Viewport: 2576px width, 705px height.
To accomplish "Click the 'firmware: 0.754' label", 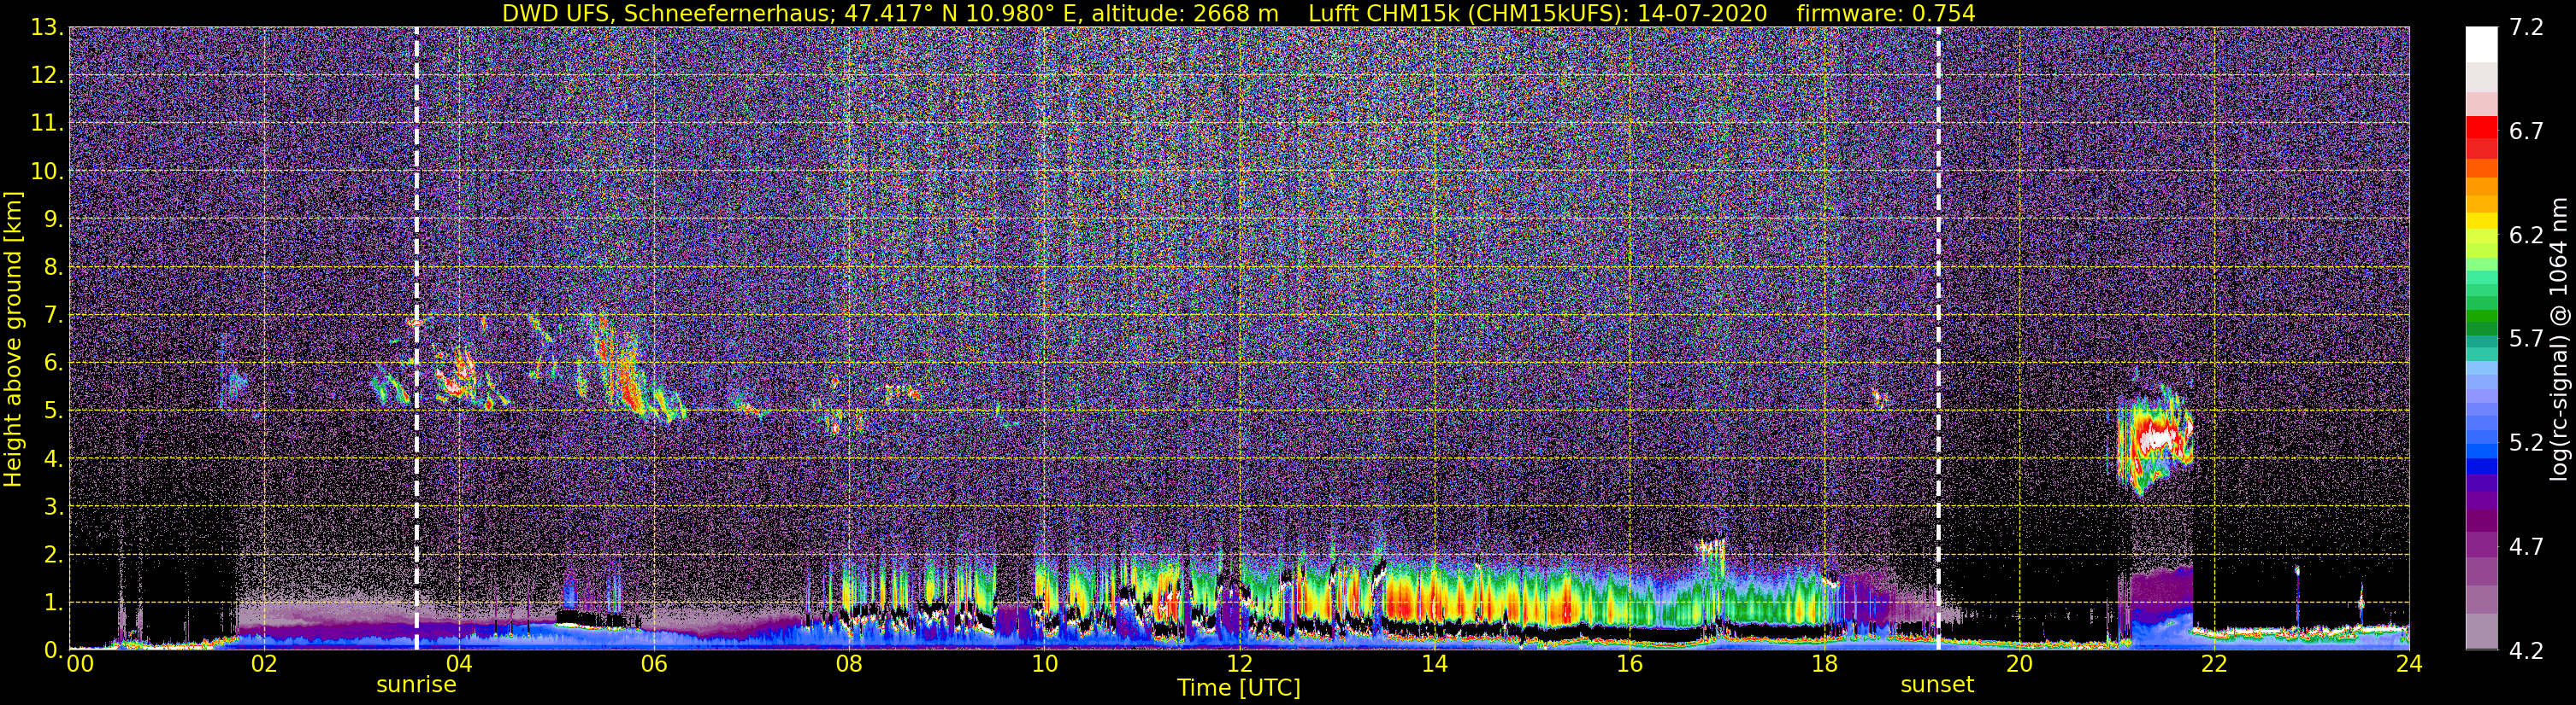I will [x=1886, y=13].
